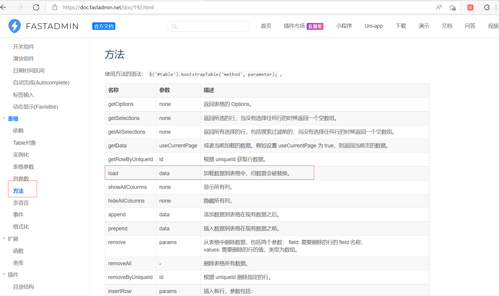Click the red extension icon near address bar
The image size is (499, 296).
coord(470,7)
